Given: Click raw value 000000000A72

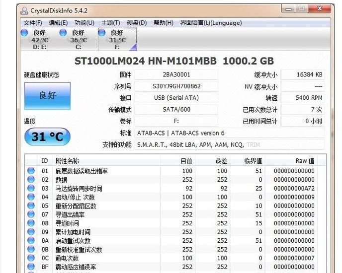Looking at the screenshot, I should 294,189.
